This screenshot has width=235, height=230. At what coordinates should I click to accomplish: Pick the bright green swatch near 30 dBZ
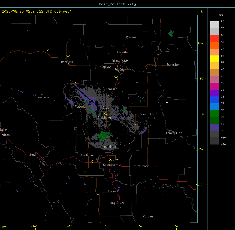click(x=214, y=114)
